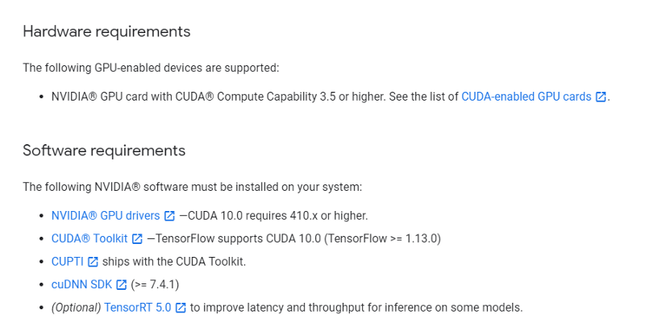Go to the TensorRT 5.0 link

(x=137, y=308)
